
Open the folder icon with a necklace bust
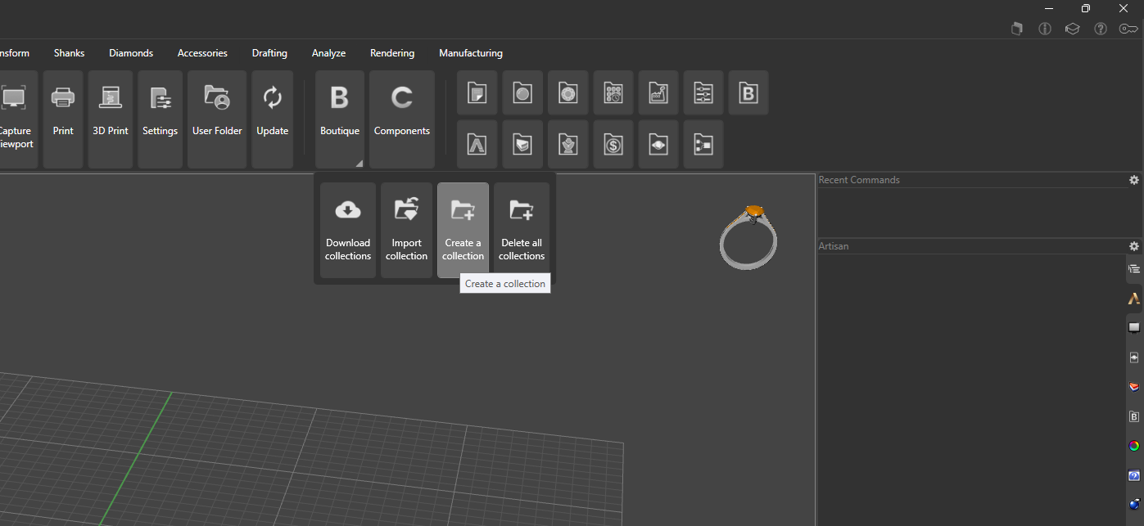[568, 144]
